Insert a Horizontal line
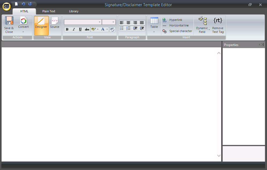 [x=176, y=25]
